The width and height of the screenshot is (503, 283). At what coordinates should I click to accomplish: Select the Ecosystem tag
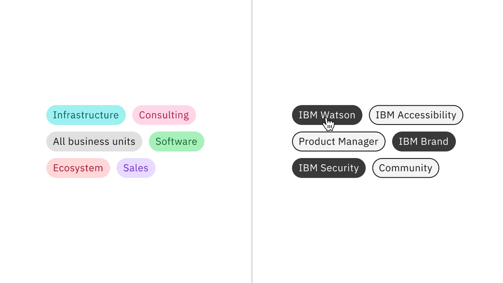(78, 168)
